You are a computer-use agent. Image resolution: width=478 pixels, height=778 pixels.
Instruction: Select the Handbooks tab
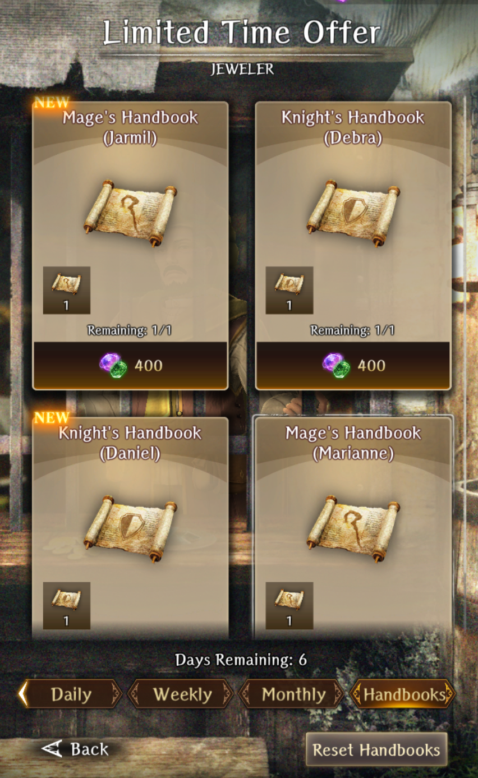404,694
